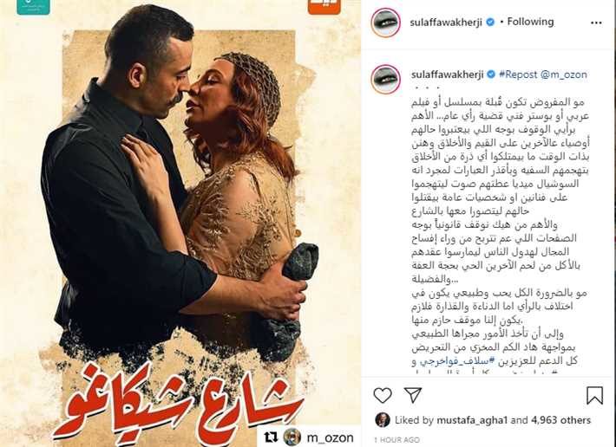Click the verified badge beside header username
This screenshot has height=447, width=616.
490,23
